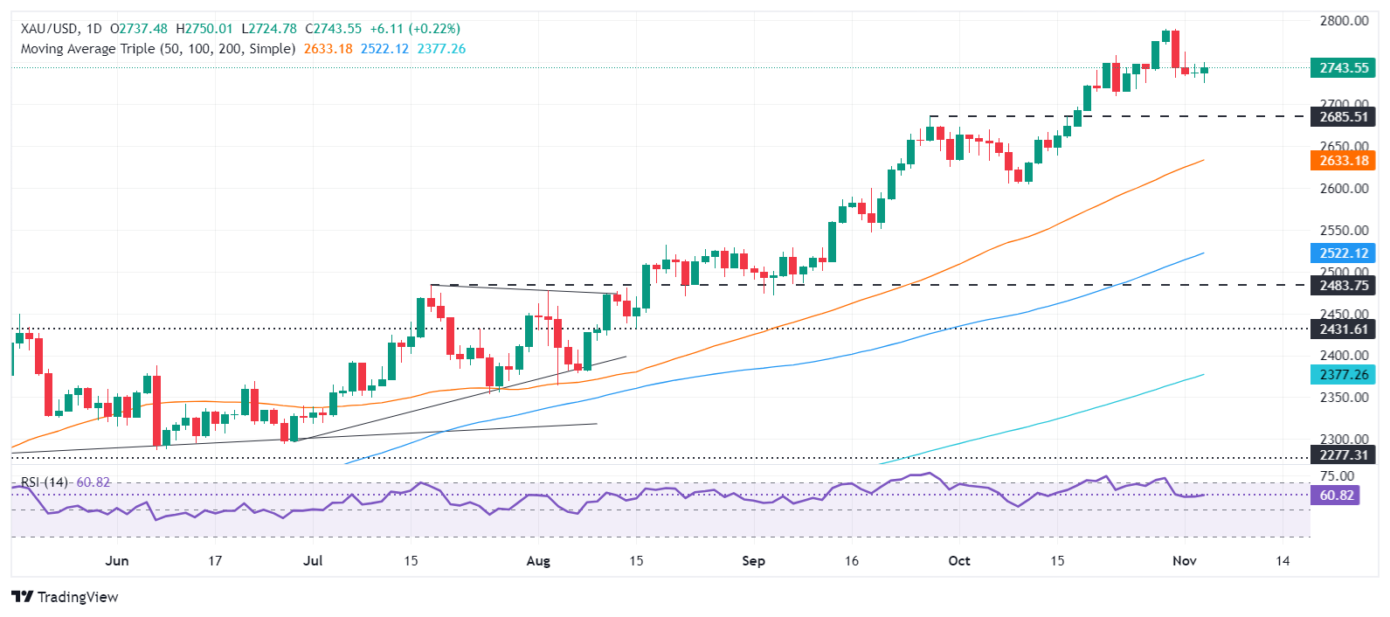Open the Moving Average Triple indicator legend

(157, 49)
